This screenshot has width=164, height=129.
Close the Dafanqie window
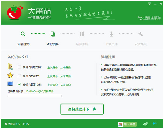click(161, 4)
